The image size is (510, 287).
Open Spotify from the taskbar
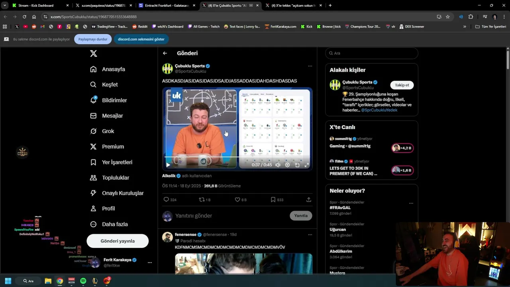point(83,281)
